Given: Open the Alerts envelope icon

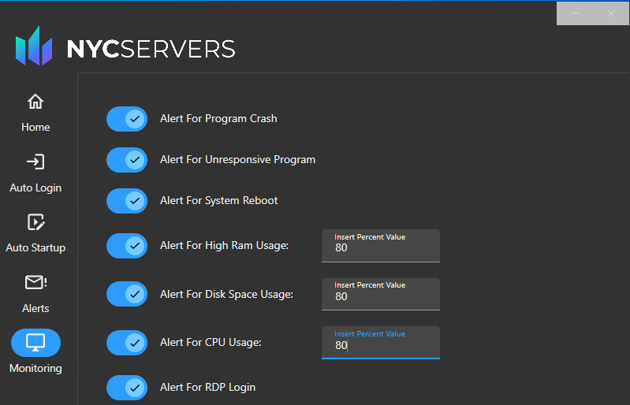Looking at the screenshot, I should click(35, 283).
